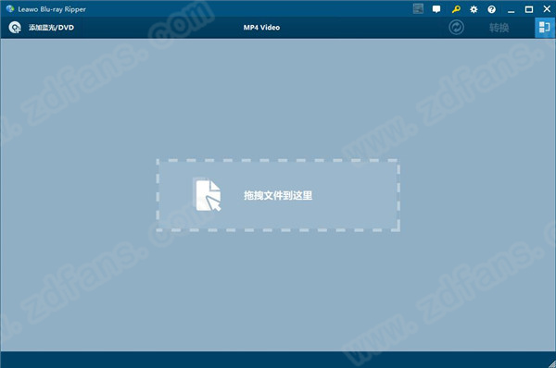556x368 pixels.
Task: Click the circular convert arrows icon
Action: point(456,27)
